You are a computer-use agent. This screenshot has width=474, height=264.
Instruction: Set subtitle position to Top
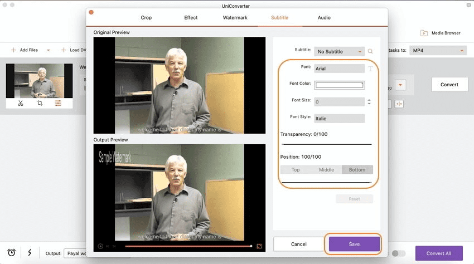pyautogui.click(x=296, y=170)
